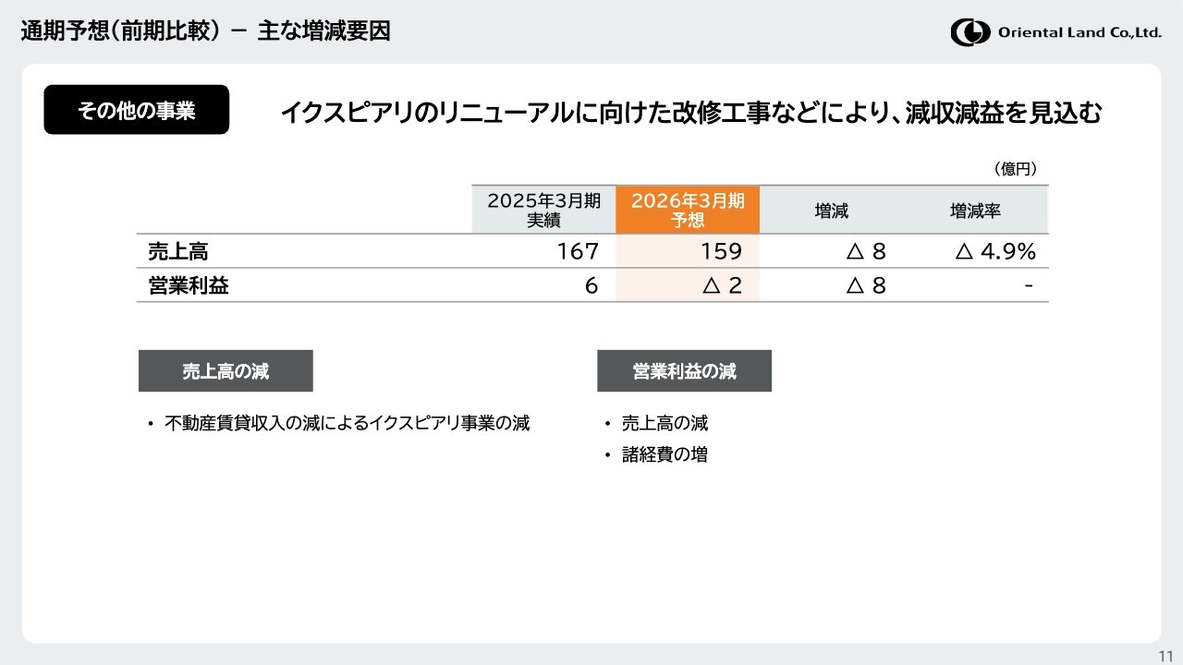Screen dimensions: 1183x665
Task: Click the 増減率 column header
Action: click(975, 212)
